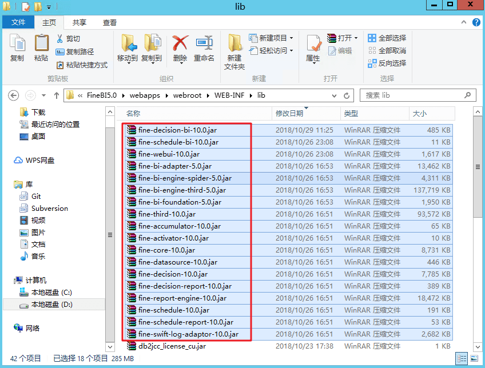This screenshot has height=368, width=485.
Task: Expand the address bar history dropdown
Action: [x=334, y=96]
